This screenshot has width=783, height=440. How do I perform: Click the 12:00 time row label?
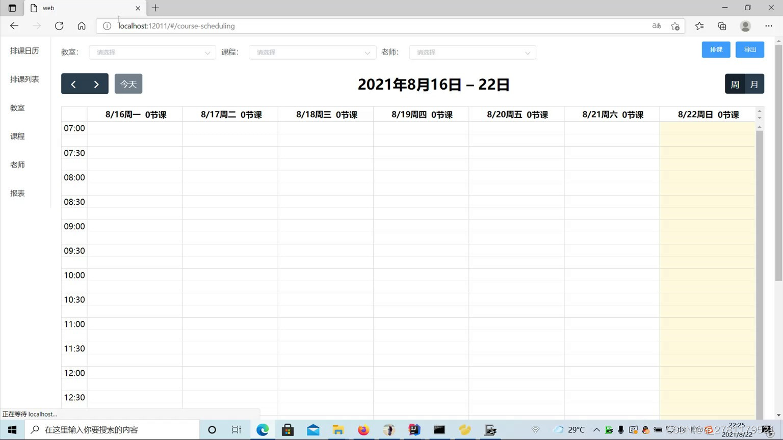click(x=74, y=373)
